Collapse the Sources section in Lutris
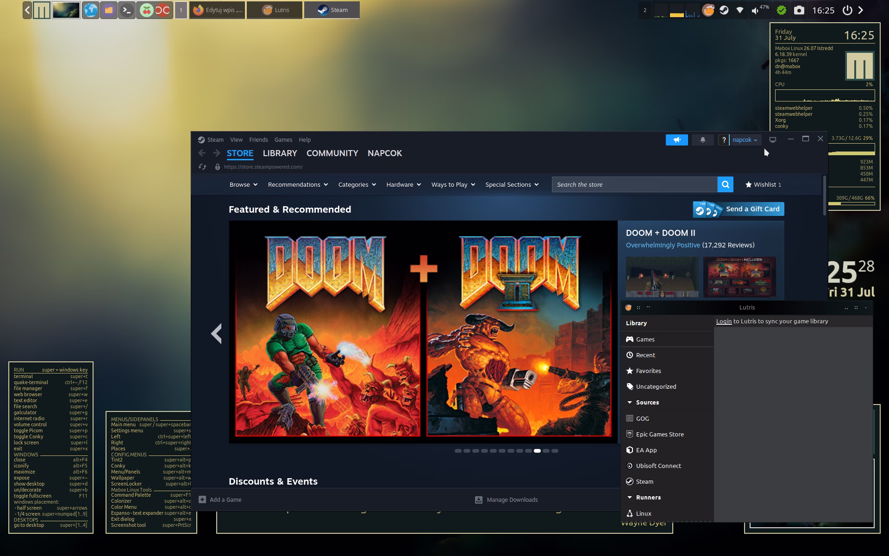This screenshot has width=889, height=556. coord(630,403)
